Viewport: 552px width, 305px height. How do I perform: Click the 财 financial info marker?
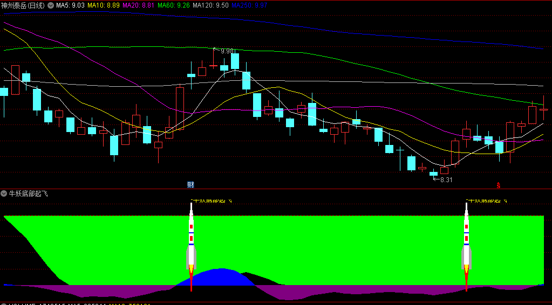coord(191,185)
